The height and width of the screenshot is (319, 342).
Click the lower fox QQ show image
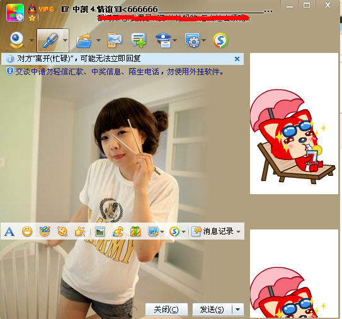click(294, 274)
